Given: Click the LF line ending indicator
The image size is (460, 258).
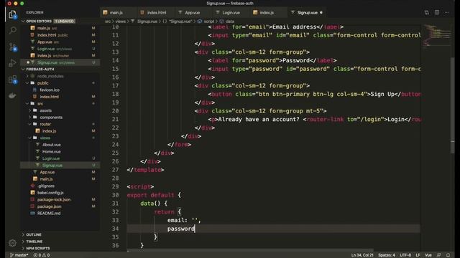Looking at the screenshot, I should click(418, 255).
